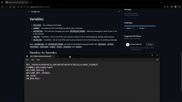Show site security padlock info
Viewport: 182px width, 102px height.
(x=21, y=7)
